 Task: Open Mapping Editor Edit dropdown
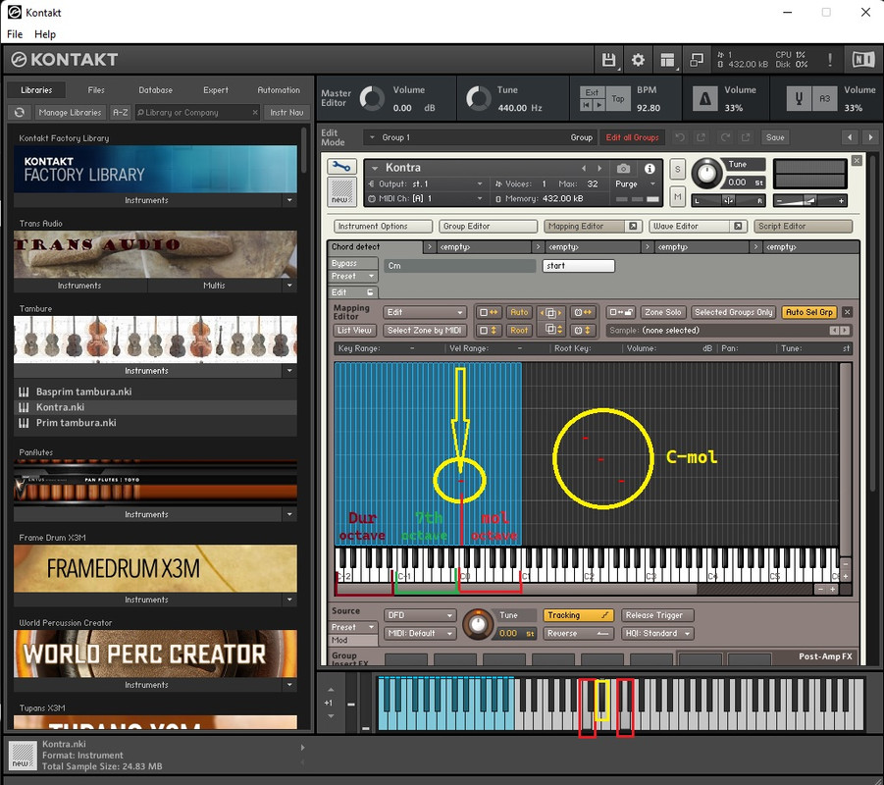[x=425, y=312]
